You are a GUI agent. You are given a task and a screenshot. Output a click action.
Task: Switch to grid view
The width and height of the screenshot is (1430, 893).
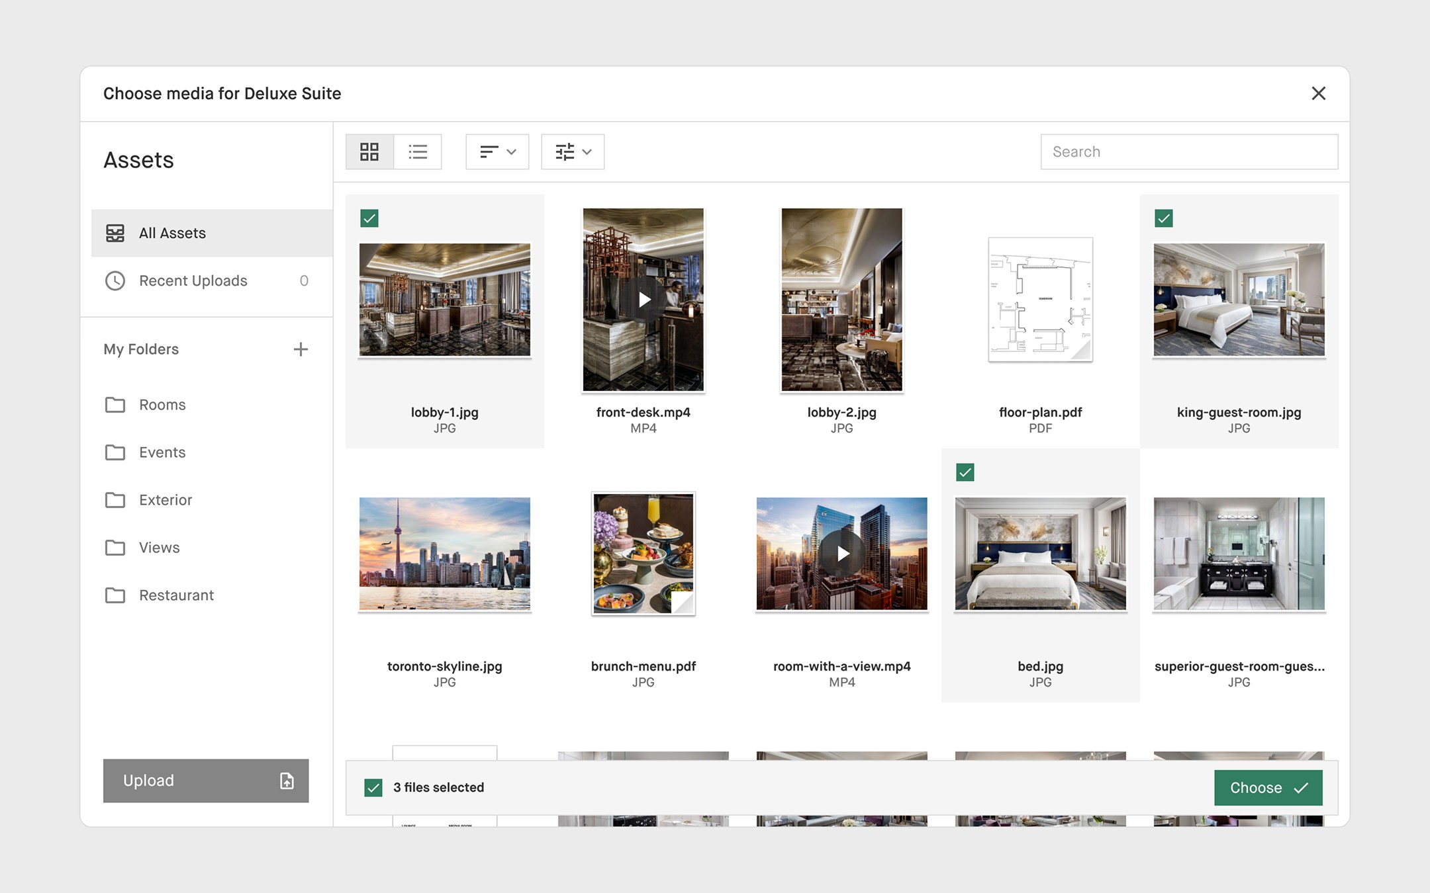pos(369,152)
